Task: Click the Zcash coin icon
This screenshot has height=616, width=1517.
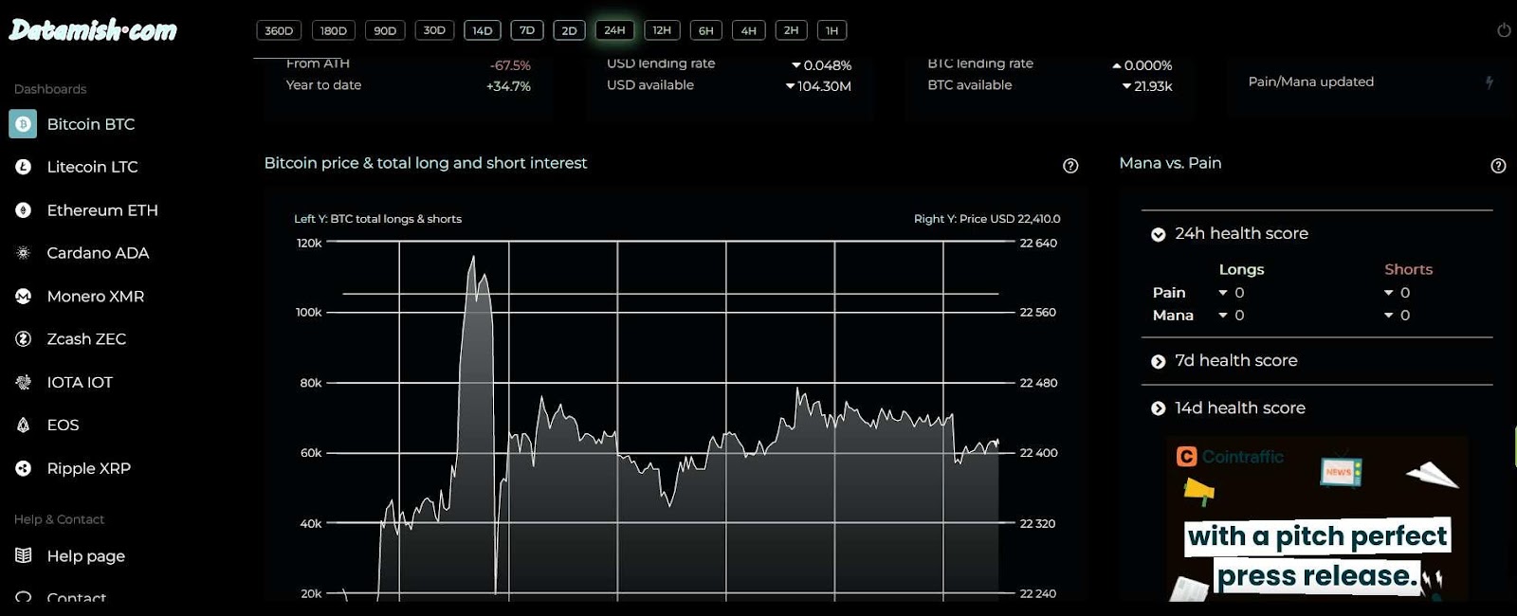Action: 24,339
